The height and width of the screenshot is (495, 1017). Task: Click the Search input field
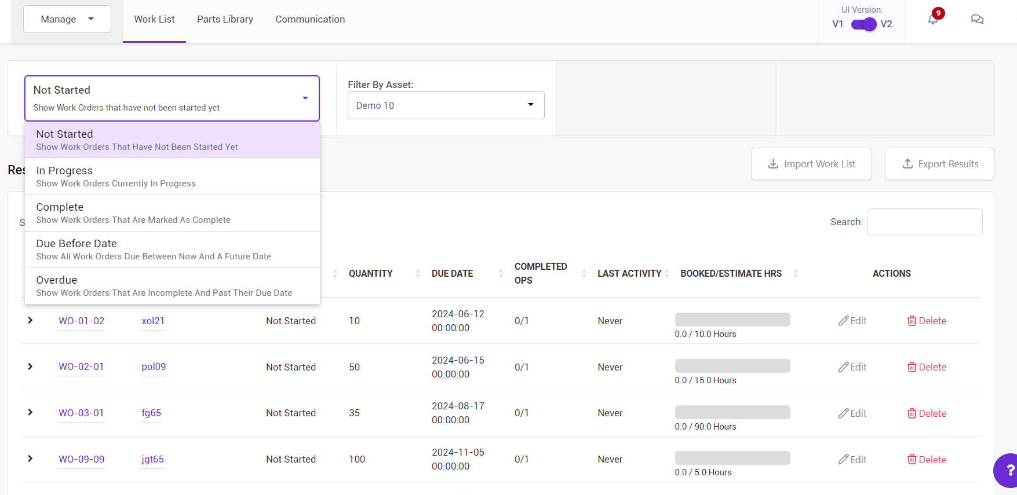coord(925,222)
